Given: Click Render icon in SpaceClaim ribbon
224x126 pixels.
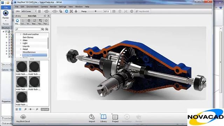Looking at the screenshot, I should [x=6, y=13].
